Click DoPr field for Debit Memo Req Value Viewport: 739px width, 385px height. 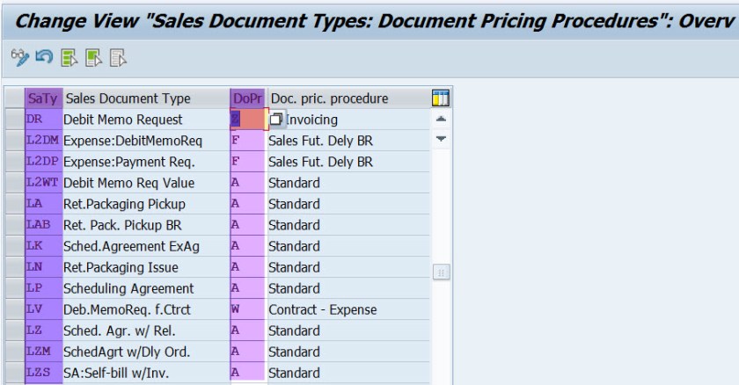248,182
